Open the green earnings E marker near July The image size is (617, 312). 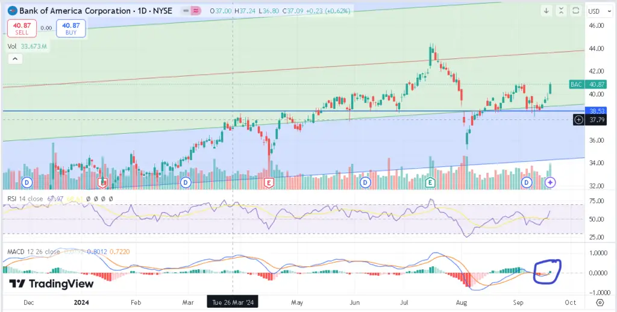[430, 183]
